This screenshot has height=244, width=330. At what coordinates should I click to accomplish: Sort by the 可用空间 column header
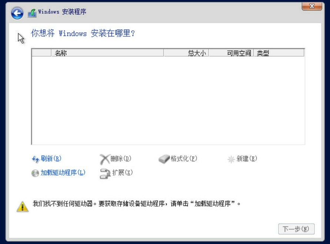(231, 53)
